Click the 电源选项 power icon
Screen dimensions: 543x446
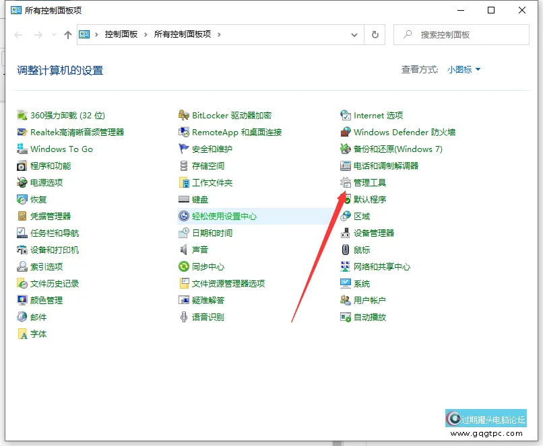(x=22, y=183)
